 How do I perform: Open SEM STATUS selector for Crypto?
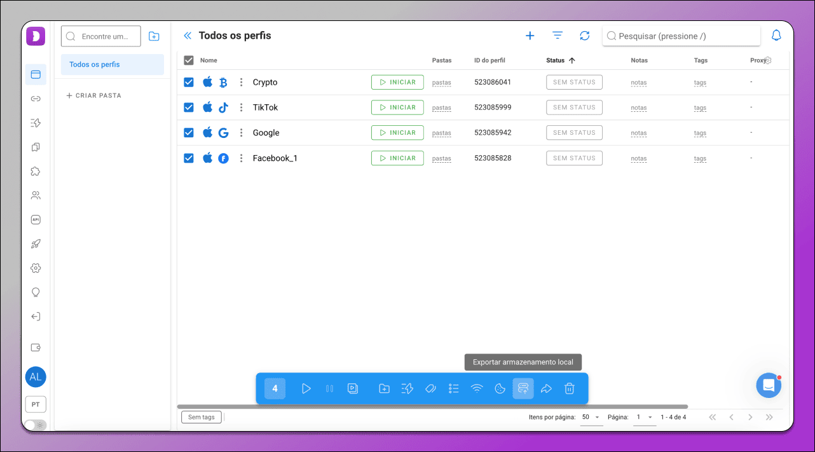point(574,82)
